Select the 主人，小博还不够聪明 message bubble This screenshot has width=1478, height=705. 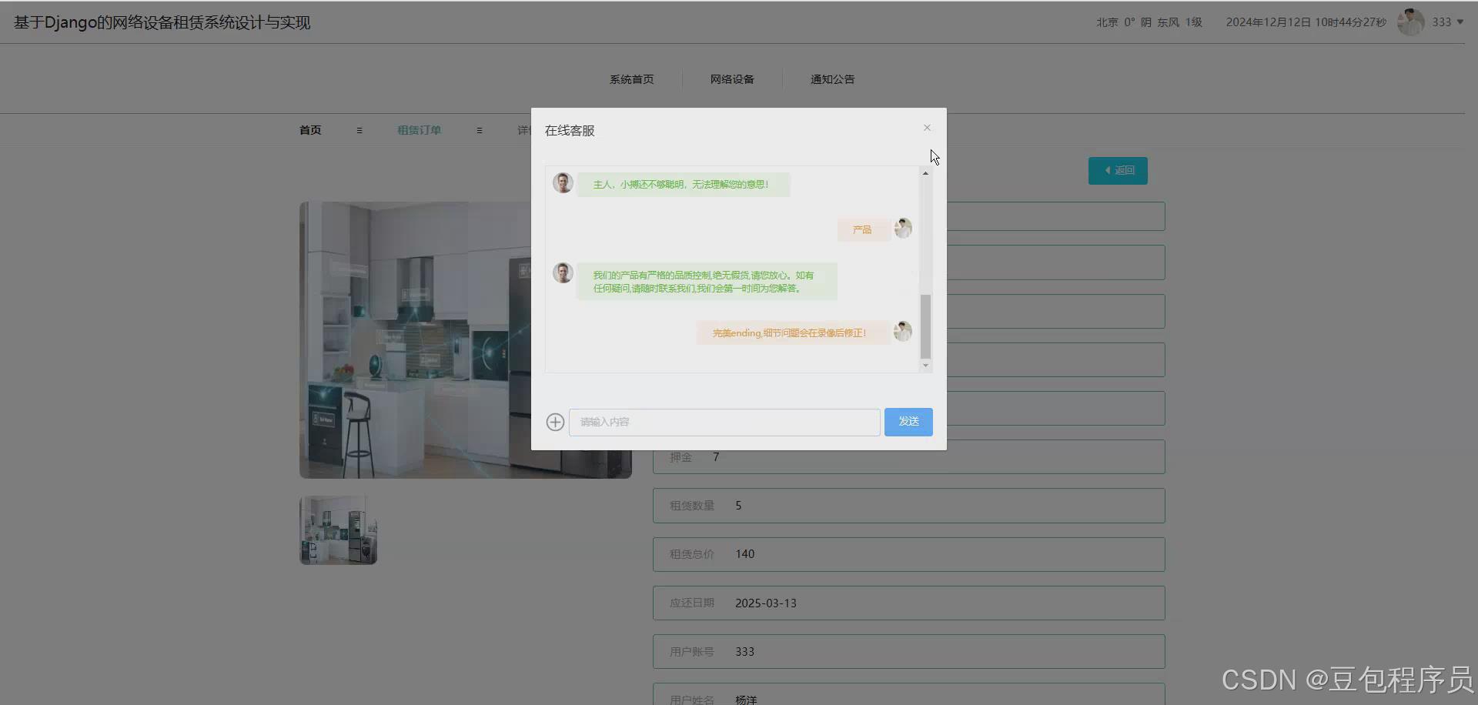[x=684, y=185]
